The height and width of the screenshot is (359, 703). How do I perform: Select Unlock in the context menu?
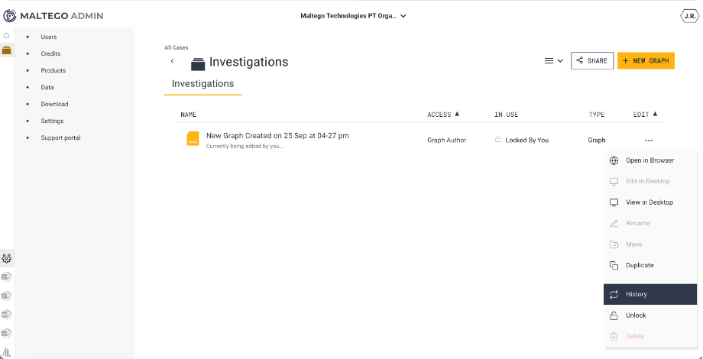(x=650, y=315)
